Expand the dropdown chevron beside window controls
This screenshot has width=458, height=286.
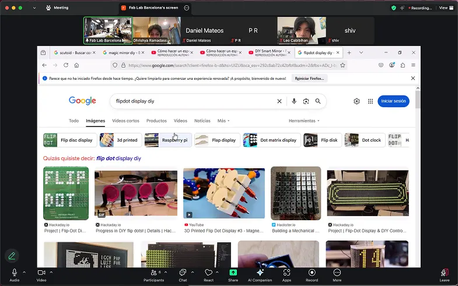point(34,8)
